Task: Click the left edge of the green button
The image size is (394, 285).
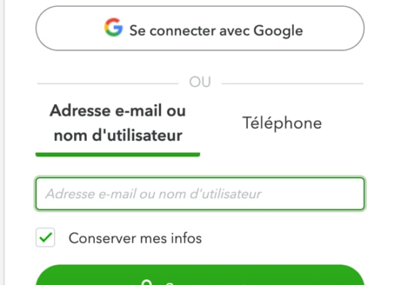Action: [40, 278]
